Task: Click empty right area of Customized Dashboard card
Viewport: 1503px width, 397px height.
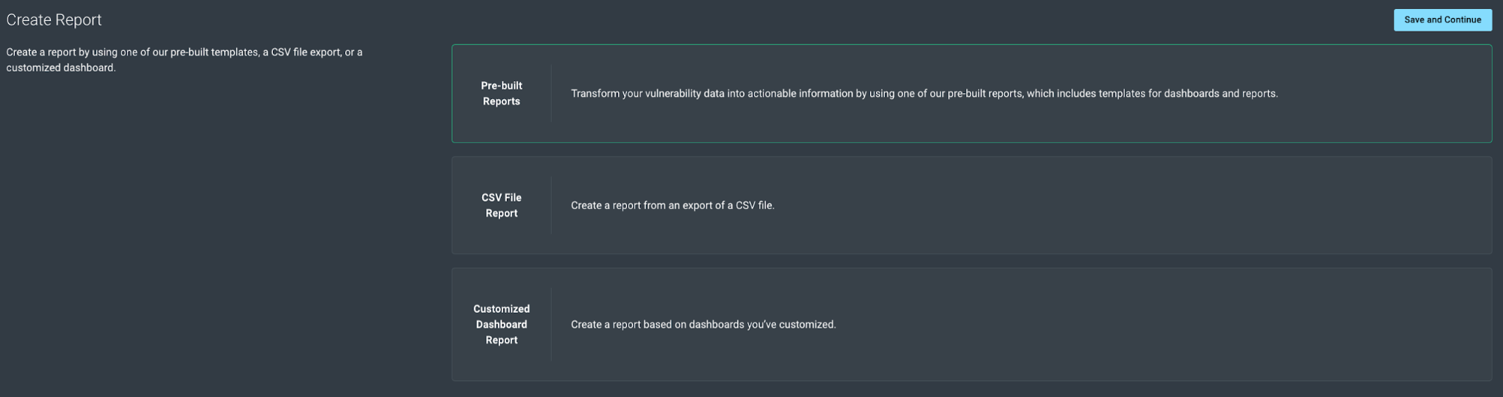Action: pos(1203,325)
